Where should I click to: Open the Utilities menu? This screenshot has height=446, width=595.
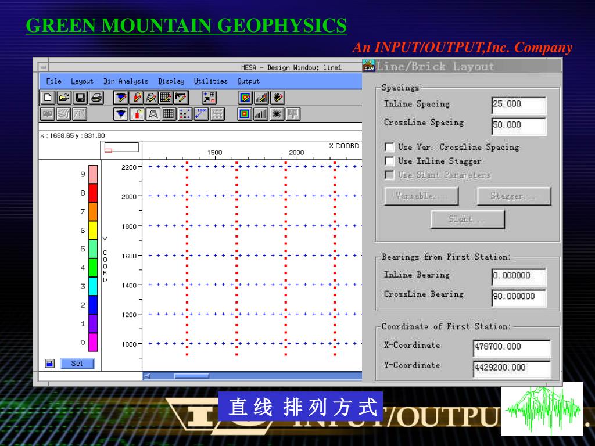pyautogui.click(x=210, y=81)
